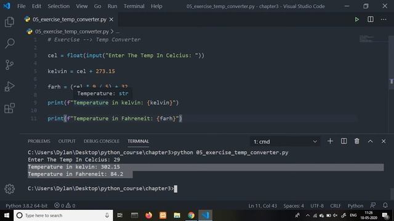The image size is (394, 221).
Task: Open Windows Action Center notifications
Action: (385, 215)
